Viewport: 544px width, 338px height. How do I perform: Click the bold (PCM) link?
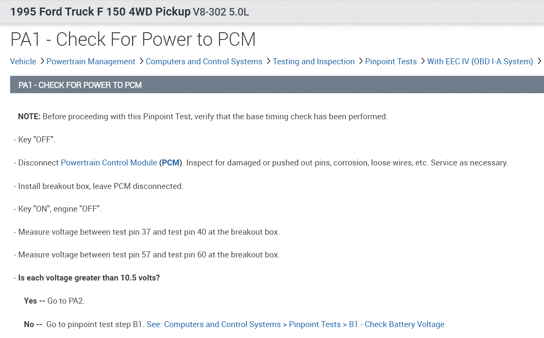(170, 162)
